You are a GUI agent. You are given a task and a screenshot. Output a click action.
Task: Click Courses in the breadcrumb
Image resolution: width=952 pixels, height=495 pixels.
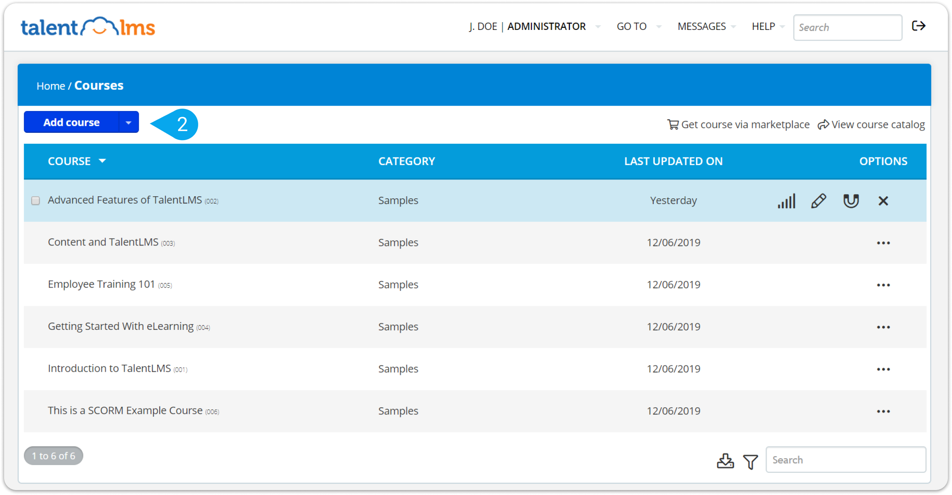pos(99,86)
